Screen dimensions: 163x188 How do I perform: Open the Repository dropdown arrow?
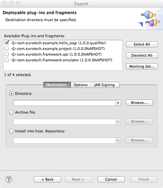point(118,140)
